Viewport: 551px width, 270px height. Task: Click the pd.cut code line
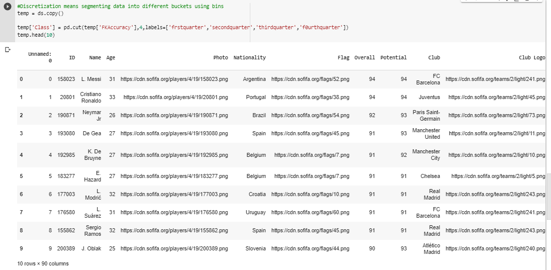tap(183, 27)
